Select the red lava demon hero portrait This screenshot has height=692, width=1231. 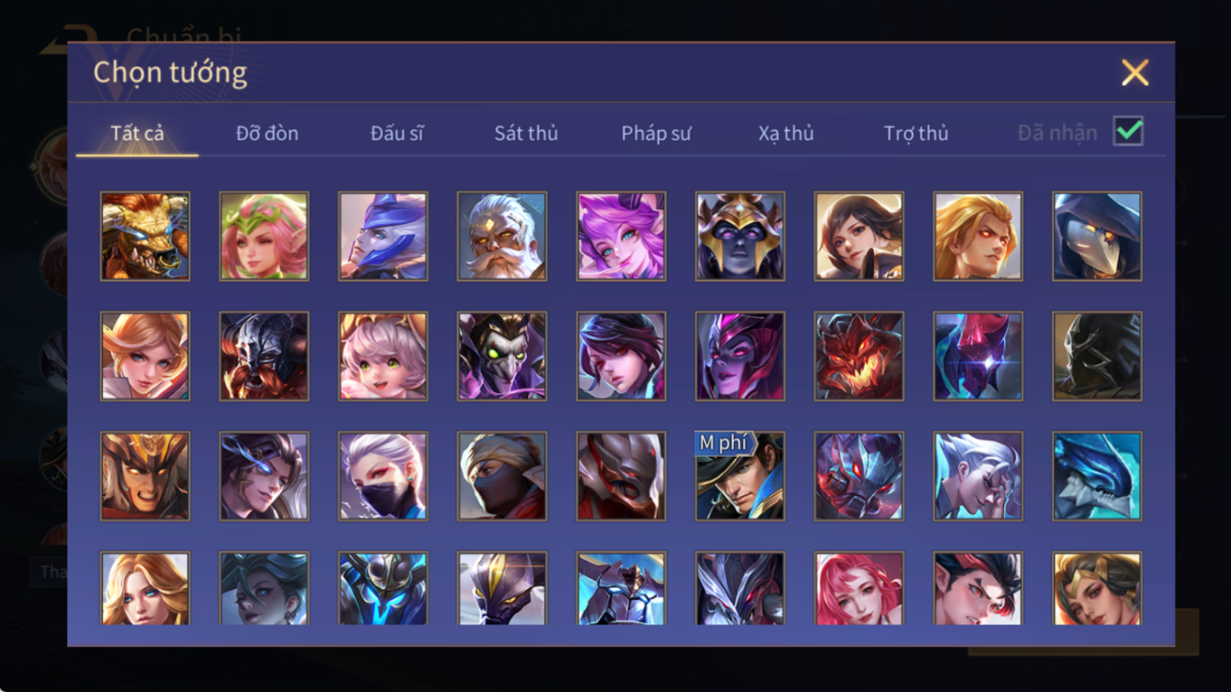click(859, 356)
